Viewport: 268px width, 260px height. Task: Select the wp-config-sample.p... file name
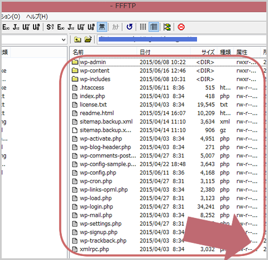[x=108, y=164]
